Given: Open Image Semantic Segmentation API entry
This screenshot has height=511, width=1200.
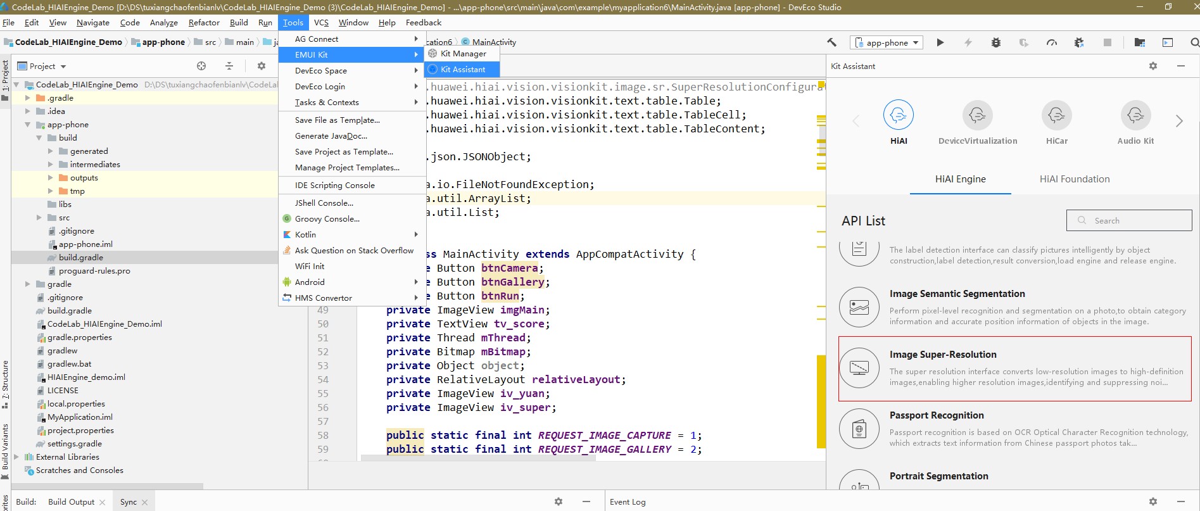Looking at the screenshot, I should (x=1015, y=308).
